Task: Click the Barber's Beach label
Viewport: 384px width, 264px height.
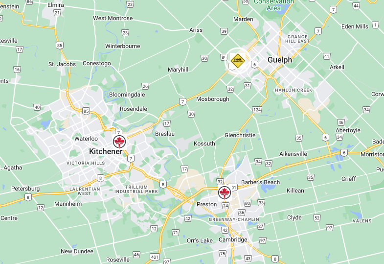Action: tap(261, 182)
